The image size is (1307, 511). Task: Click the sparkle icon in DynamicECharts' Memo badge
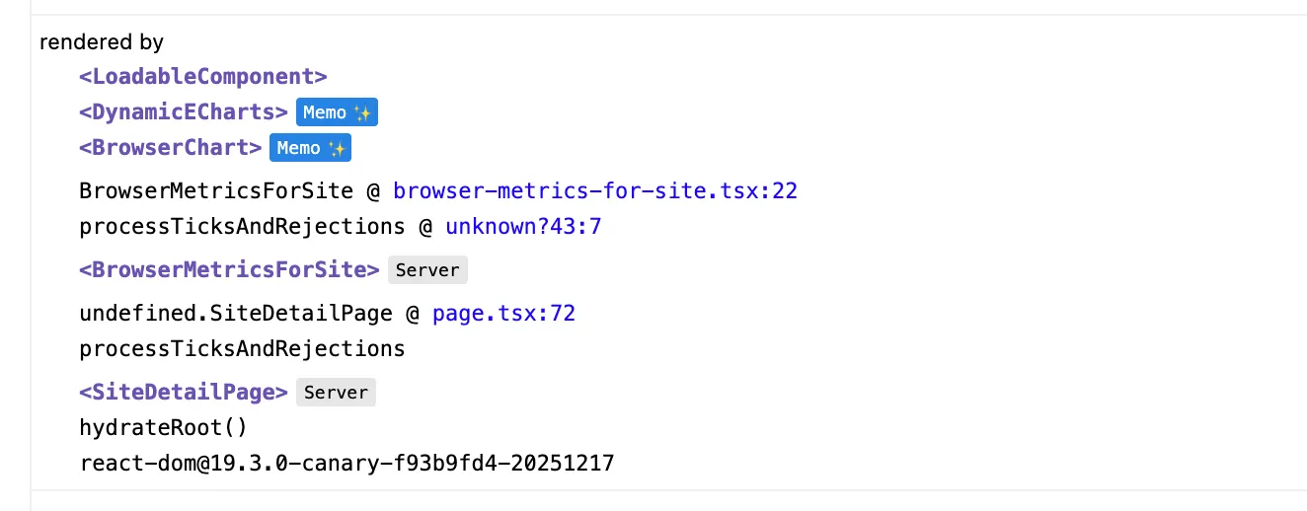coord(362,112)
